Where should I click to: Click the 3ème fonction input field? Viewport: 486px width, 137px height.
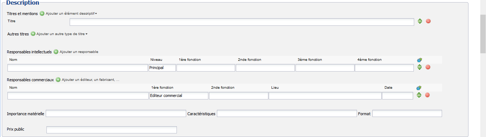[325, 68]
